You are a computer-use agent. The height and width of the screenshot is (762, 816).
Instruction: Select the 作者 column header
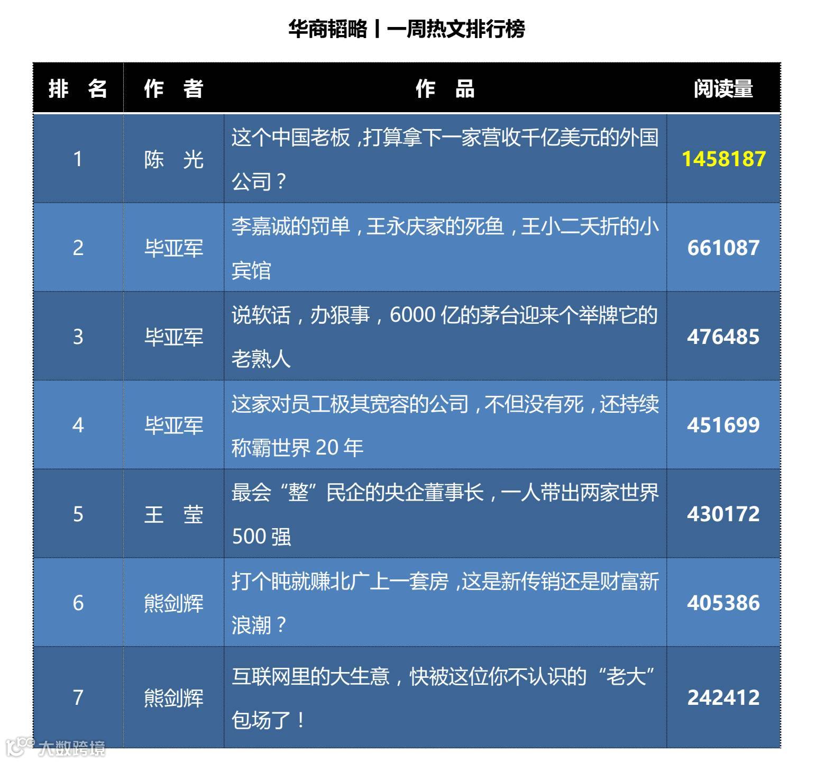point(173,88)
